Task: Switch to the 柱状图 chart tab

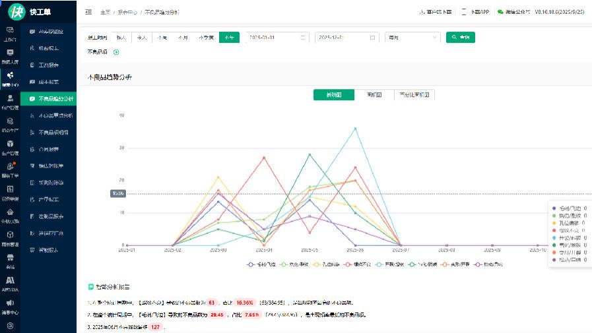Action: pos(374,95)
